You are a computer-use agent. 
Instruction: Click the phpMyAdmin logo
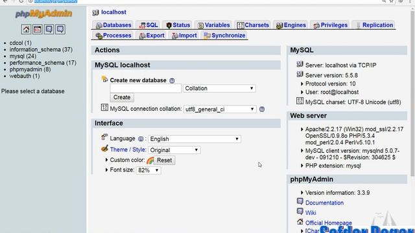coord(43,14)
